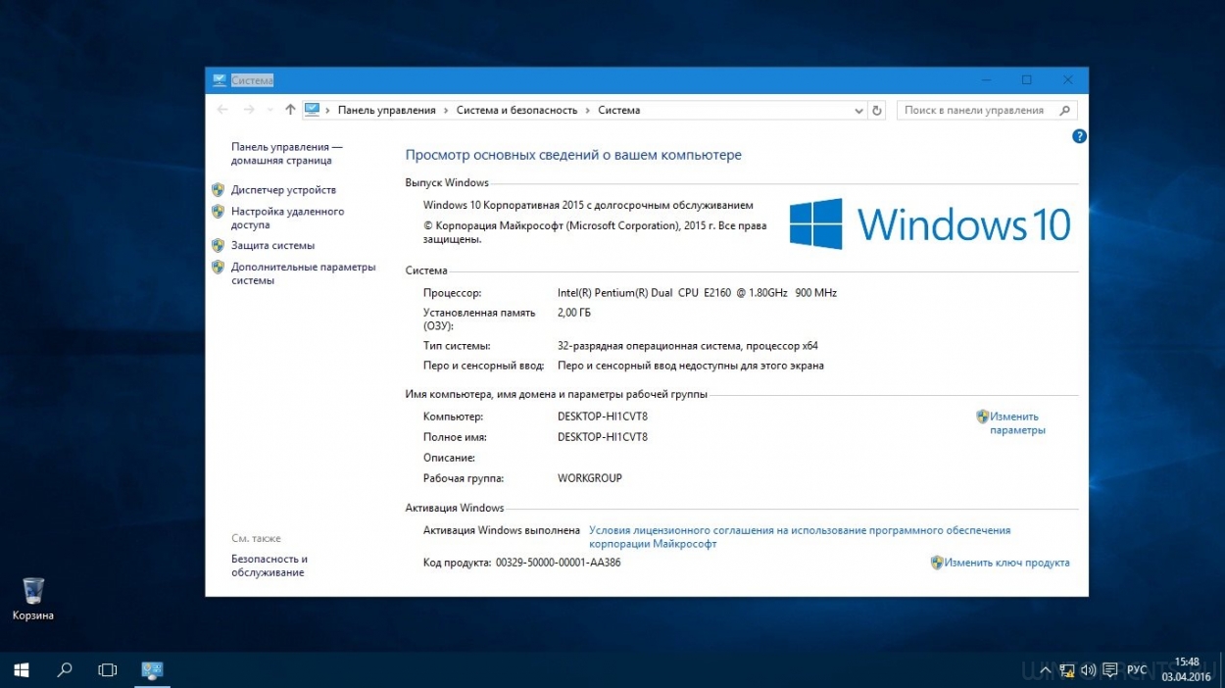Open Task View on taskbar
The height and width of the screenshot is (688, 1225).
[x=108, y=670]
